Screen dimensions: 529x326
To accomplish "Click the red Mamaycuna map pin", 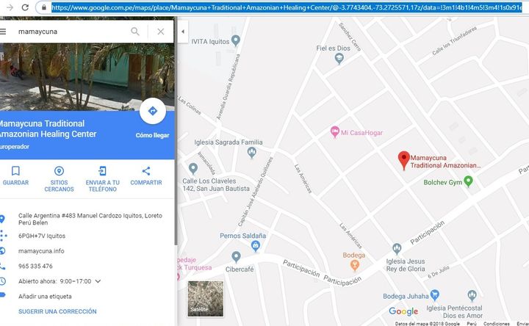I will [x=404, y=160].
